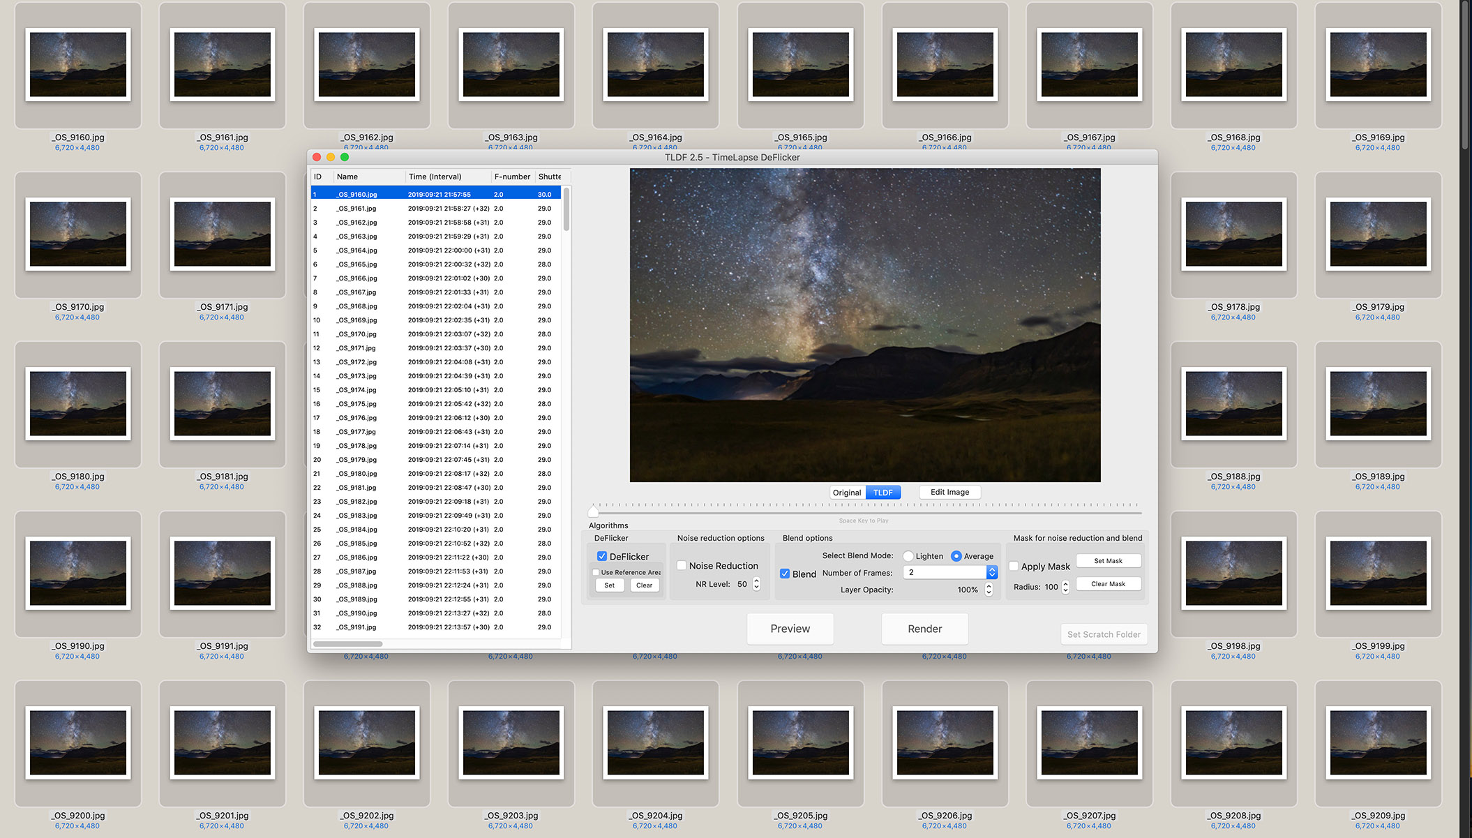Click the file list horizontal scrollbar
This screenshot has width=1472, height=838.
(347, 644)
